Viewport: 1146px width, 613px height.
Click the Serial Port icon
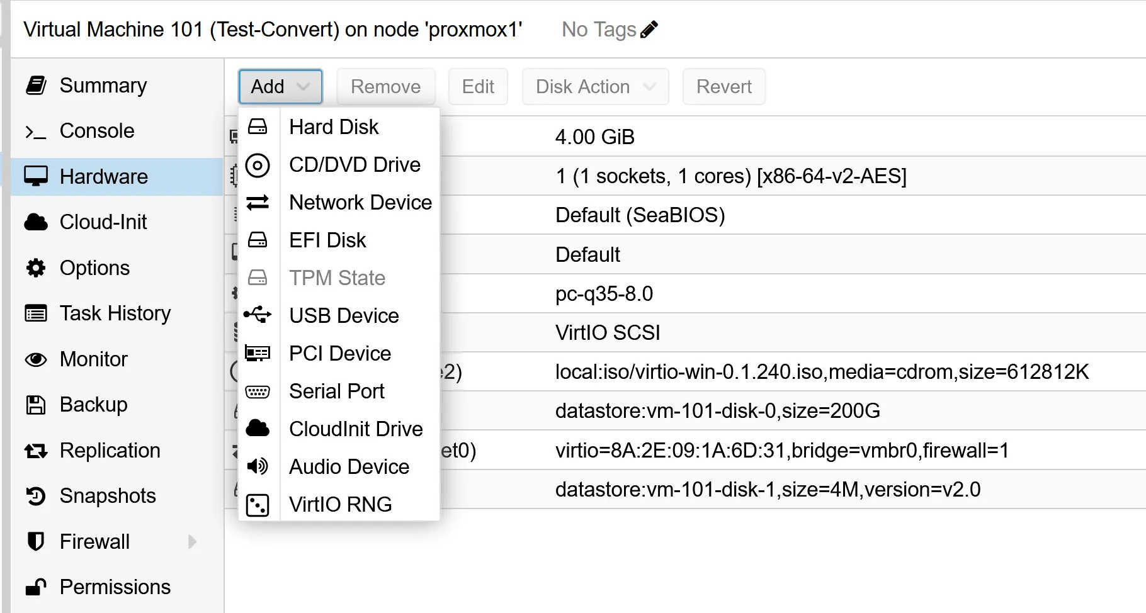[x=258, y=391]
